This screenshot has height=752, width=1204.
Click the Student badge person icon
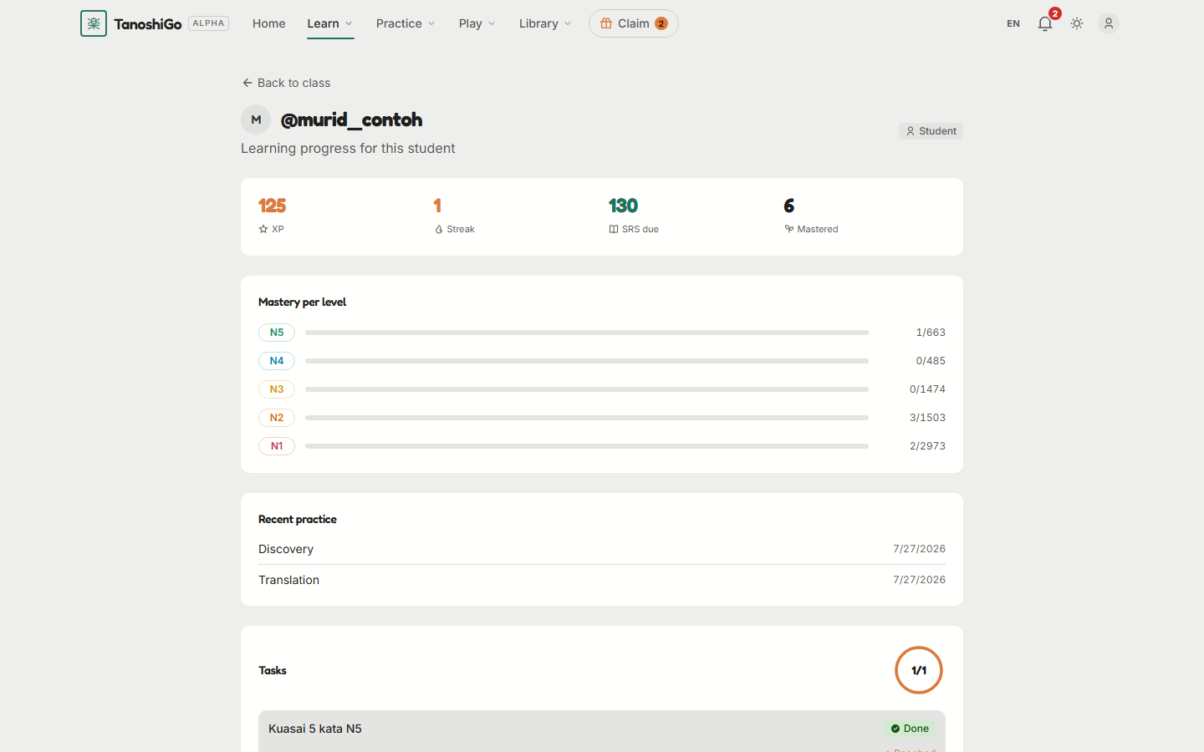pos(911,131)
